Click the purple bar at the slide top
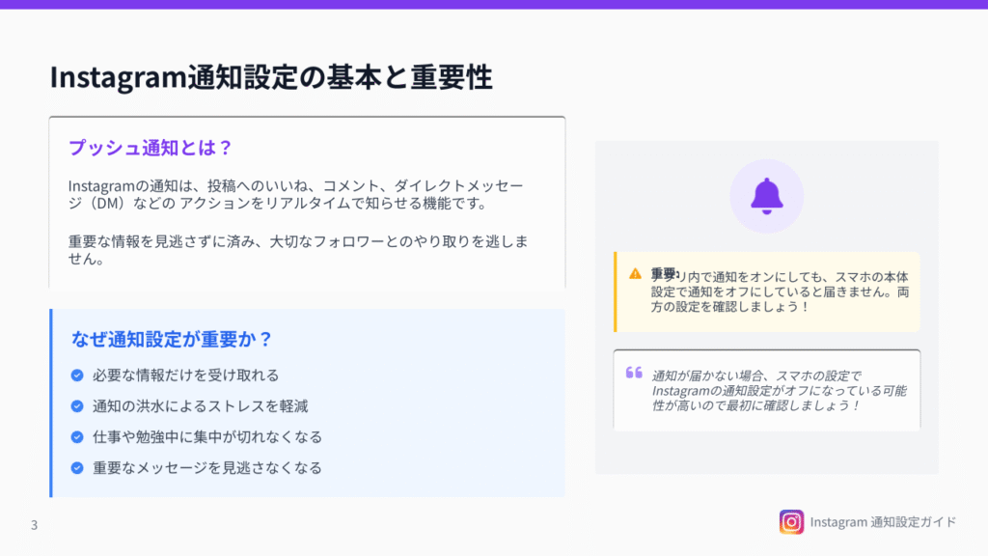This screenshot has width=988, height=556. click(494, 4)
